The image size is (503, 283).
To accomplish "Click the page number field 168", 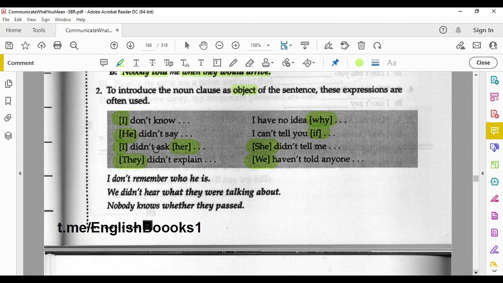I will point(148,46).
